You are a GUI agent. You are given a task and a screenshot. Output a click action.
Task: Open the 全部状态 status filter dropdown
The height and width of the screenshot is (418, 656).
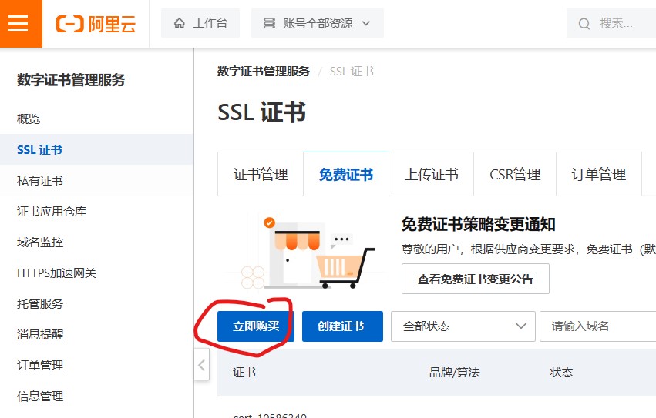(463, 326)
